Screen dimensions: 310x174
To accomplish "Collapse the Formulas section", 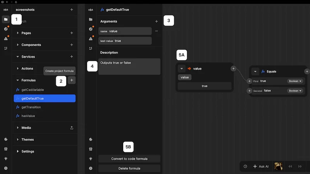I will tap(17, 80).
